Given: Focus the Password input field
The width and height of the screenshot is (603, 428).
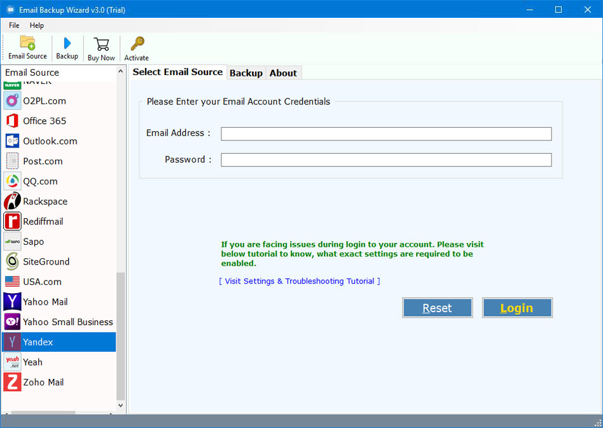Looking at the screenshot, I should point(386,160).
